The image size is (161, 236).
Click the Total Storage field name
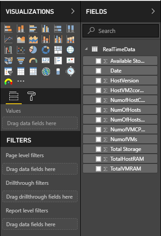point(126,149)
